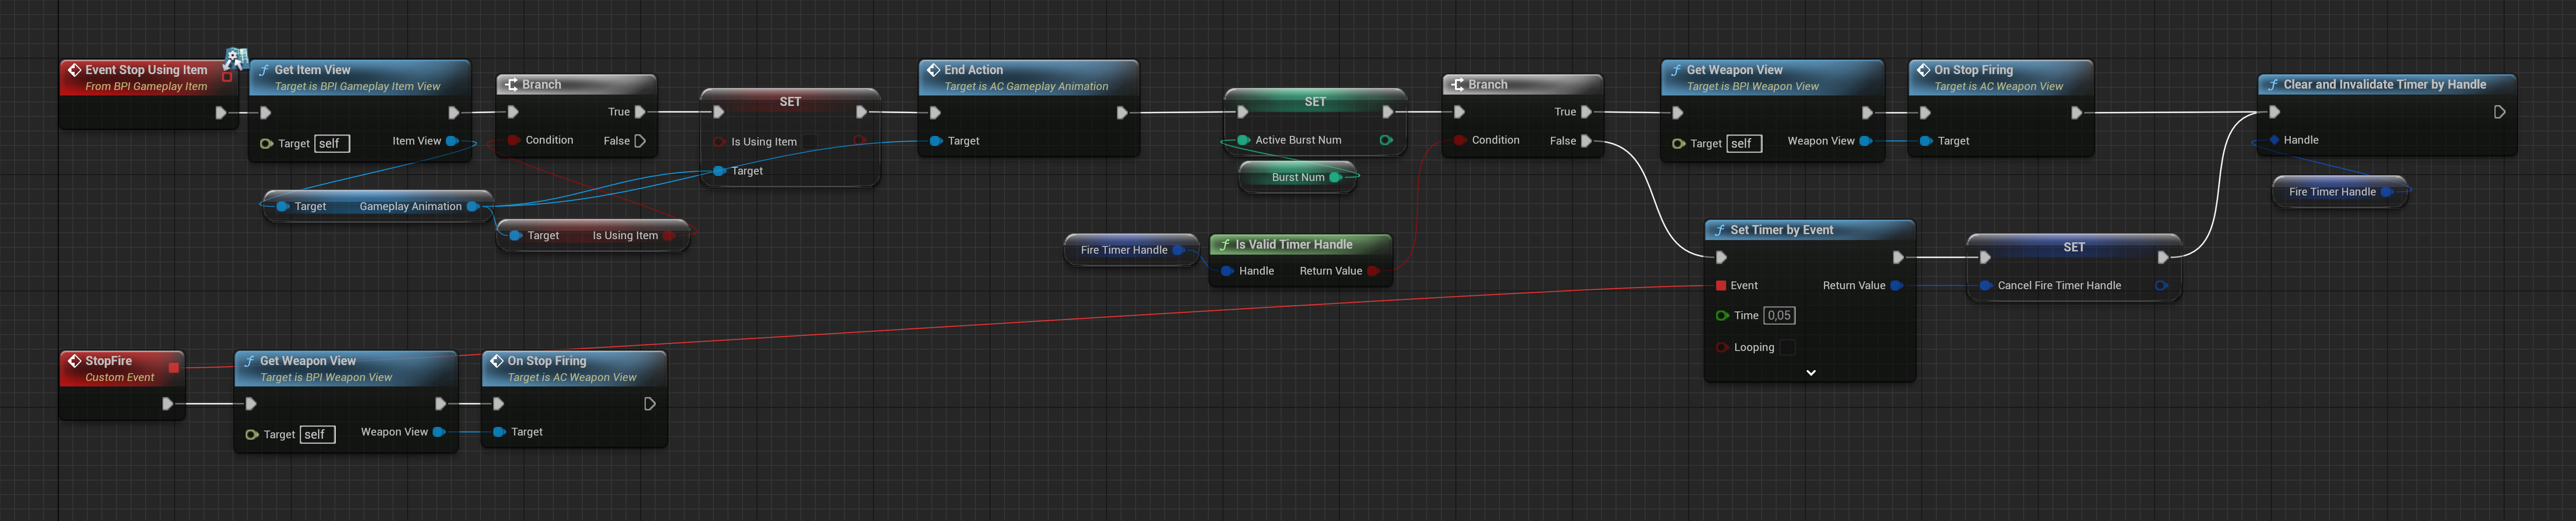Click the False exec pin on the first Branch
This screenshot has height=521, width=2576.
(x=640, y=141)
